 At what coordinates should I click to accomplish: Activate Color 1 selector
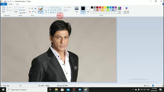(83, 10)
